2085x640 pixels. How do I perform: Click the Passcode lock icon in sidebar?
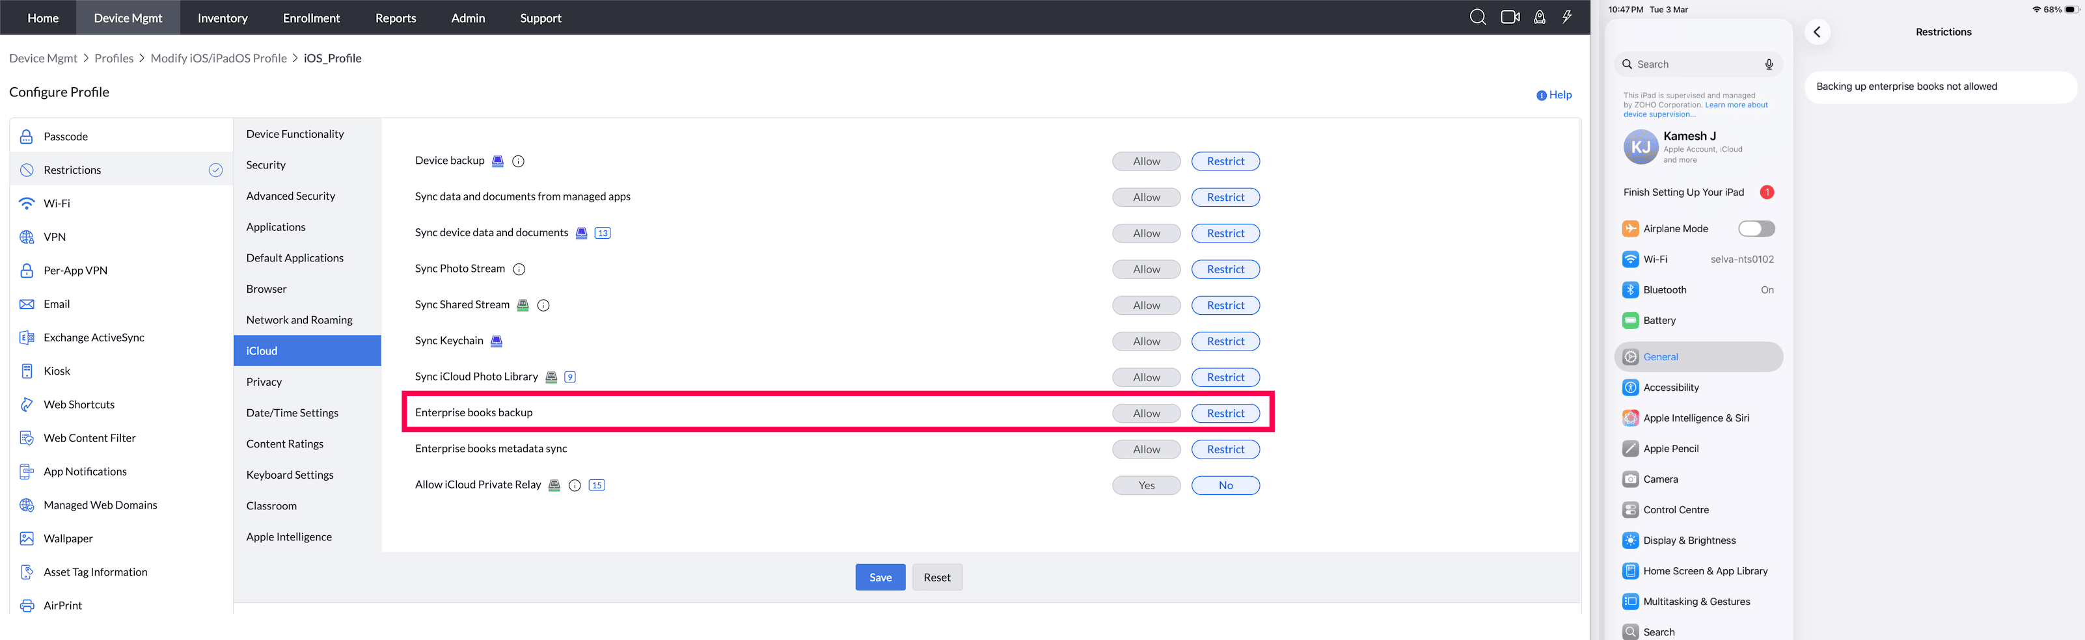[x=27, y=137]
